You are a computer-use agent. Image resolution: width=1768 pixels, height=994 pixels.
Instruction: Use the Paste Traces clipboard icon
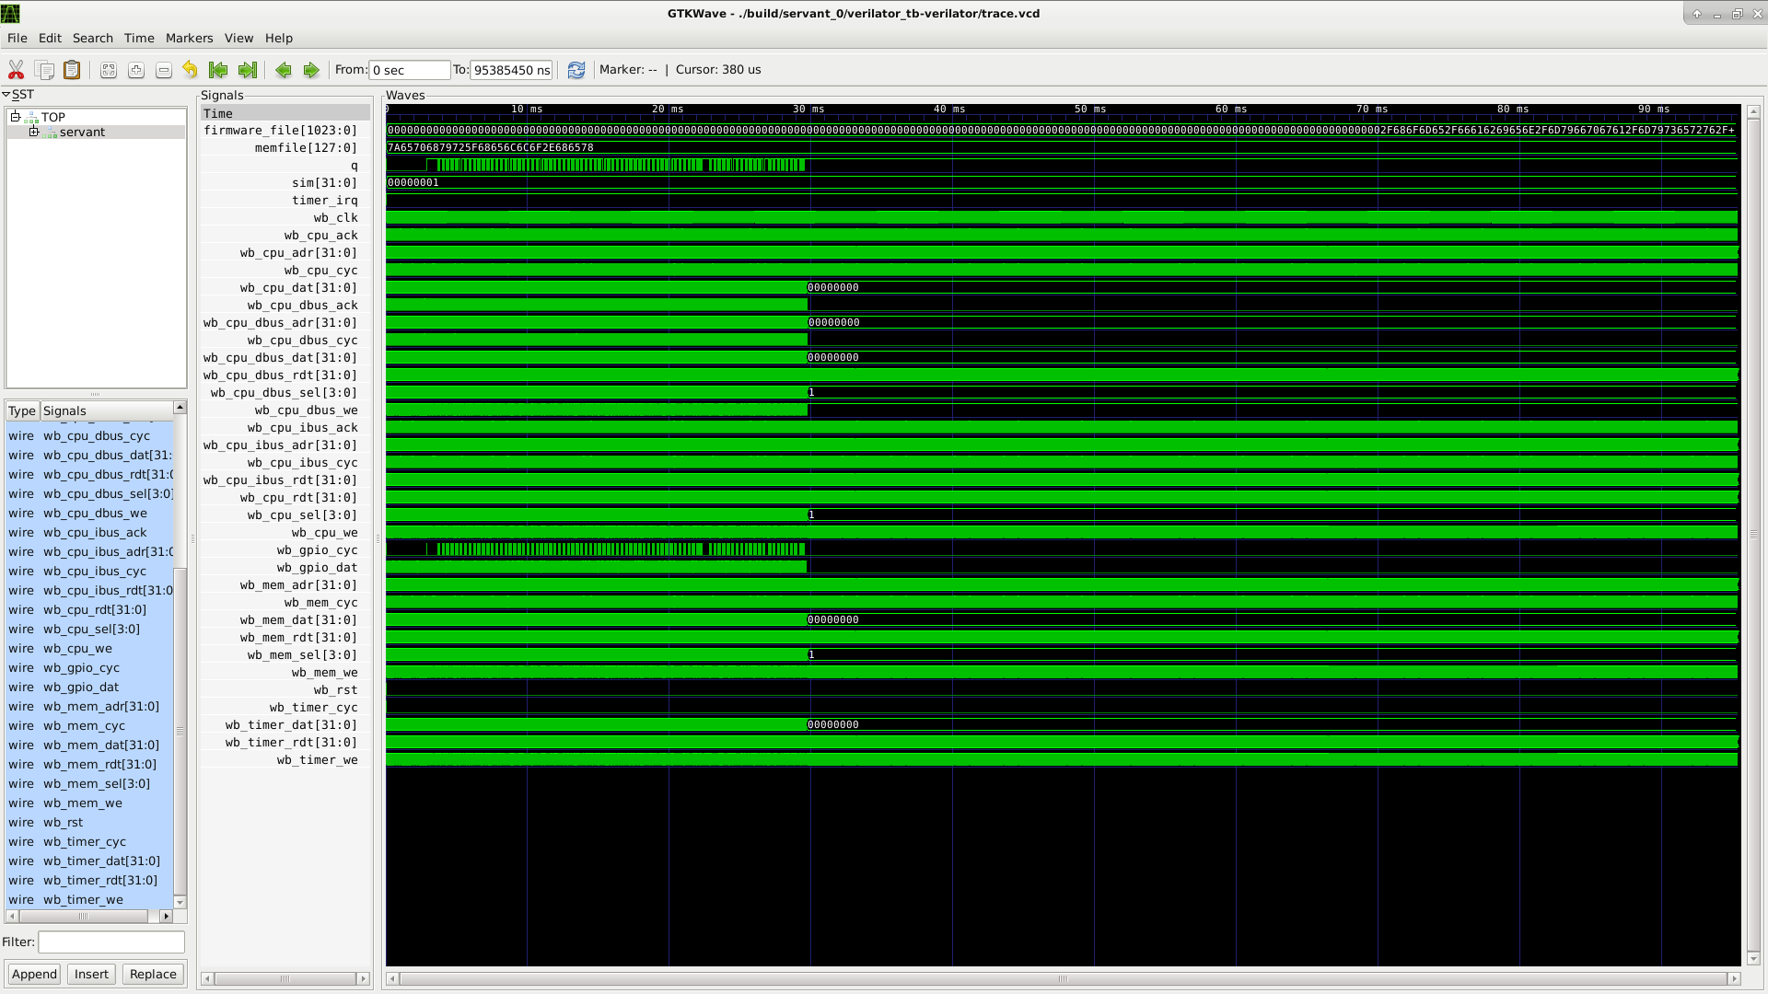pyautogui.click(x=71, y=69)
